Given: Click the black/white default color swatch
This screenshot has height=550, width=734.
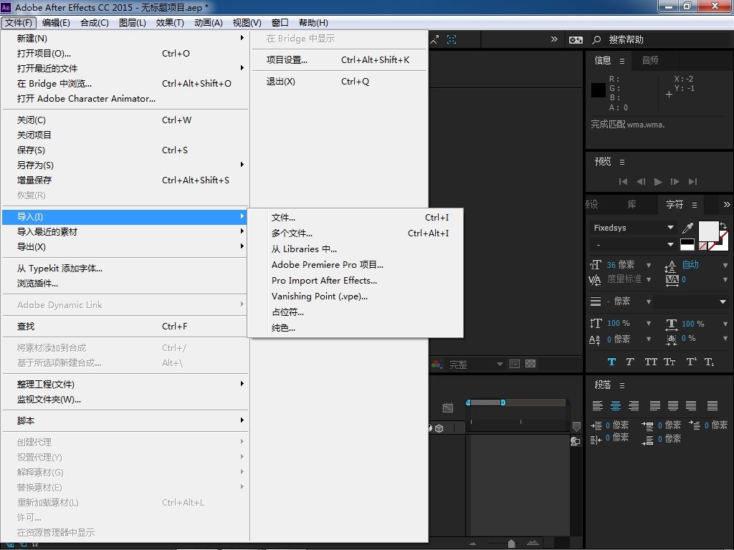Looking at the screenshot, I should pyautogui.click(x=687, y=245).
